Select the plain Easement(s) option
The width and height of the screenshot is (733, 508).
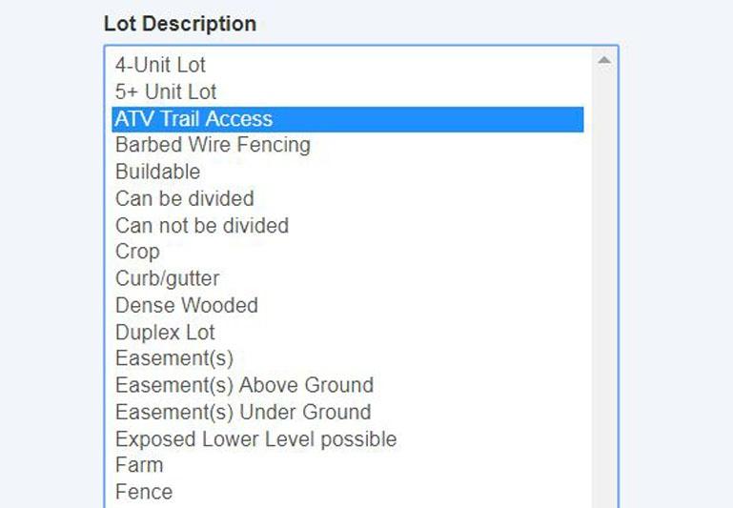click(173, 359)
